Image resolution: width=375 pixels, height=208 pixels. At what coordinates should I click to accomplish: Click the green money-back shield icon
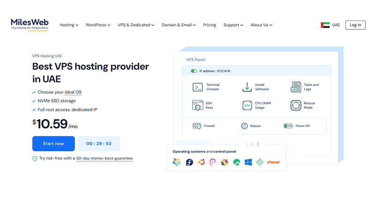[35, 158]
